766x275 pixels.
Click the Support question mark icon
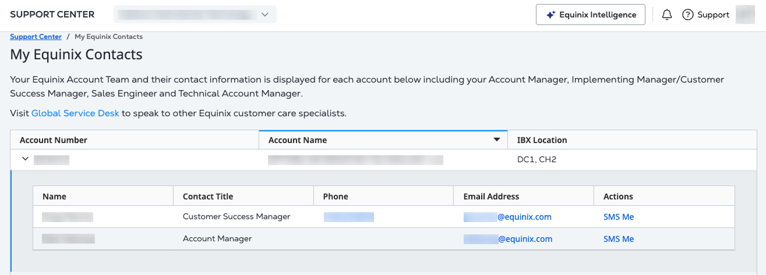click(688, 15)
